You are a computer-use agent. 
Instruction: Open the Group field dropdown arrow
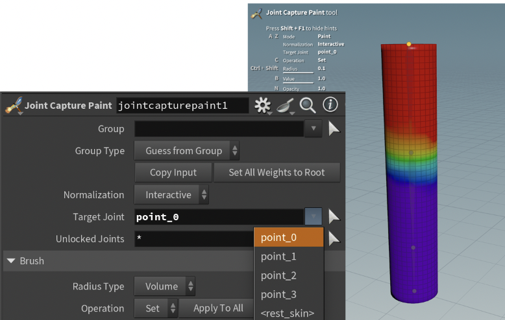click(314, 128)
